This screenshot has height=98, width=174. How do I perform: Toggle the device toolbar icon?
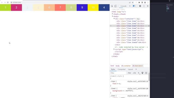pyautogui.click(x=116, y=6)
